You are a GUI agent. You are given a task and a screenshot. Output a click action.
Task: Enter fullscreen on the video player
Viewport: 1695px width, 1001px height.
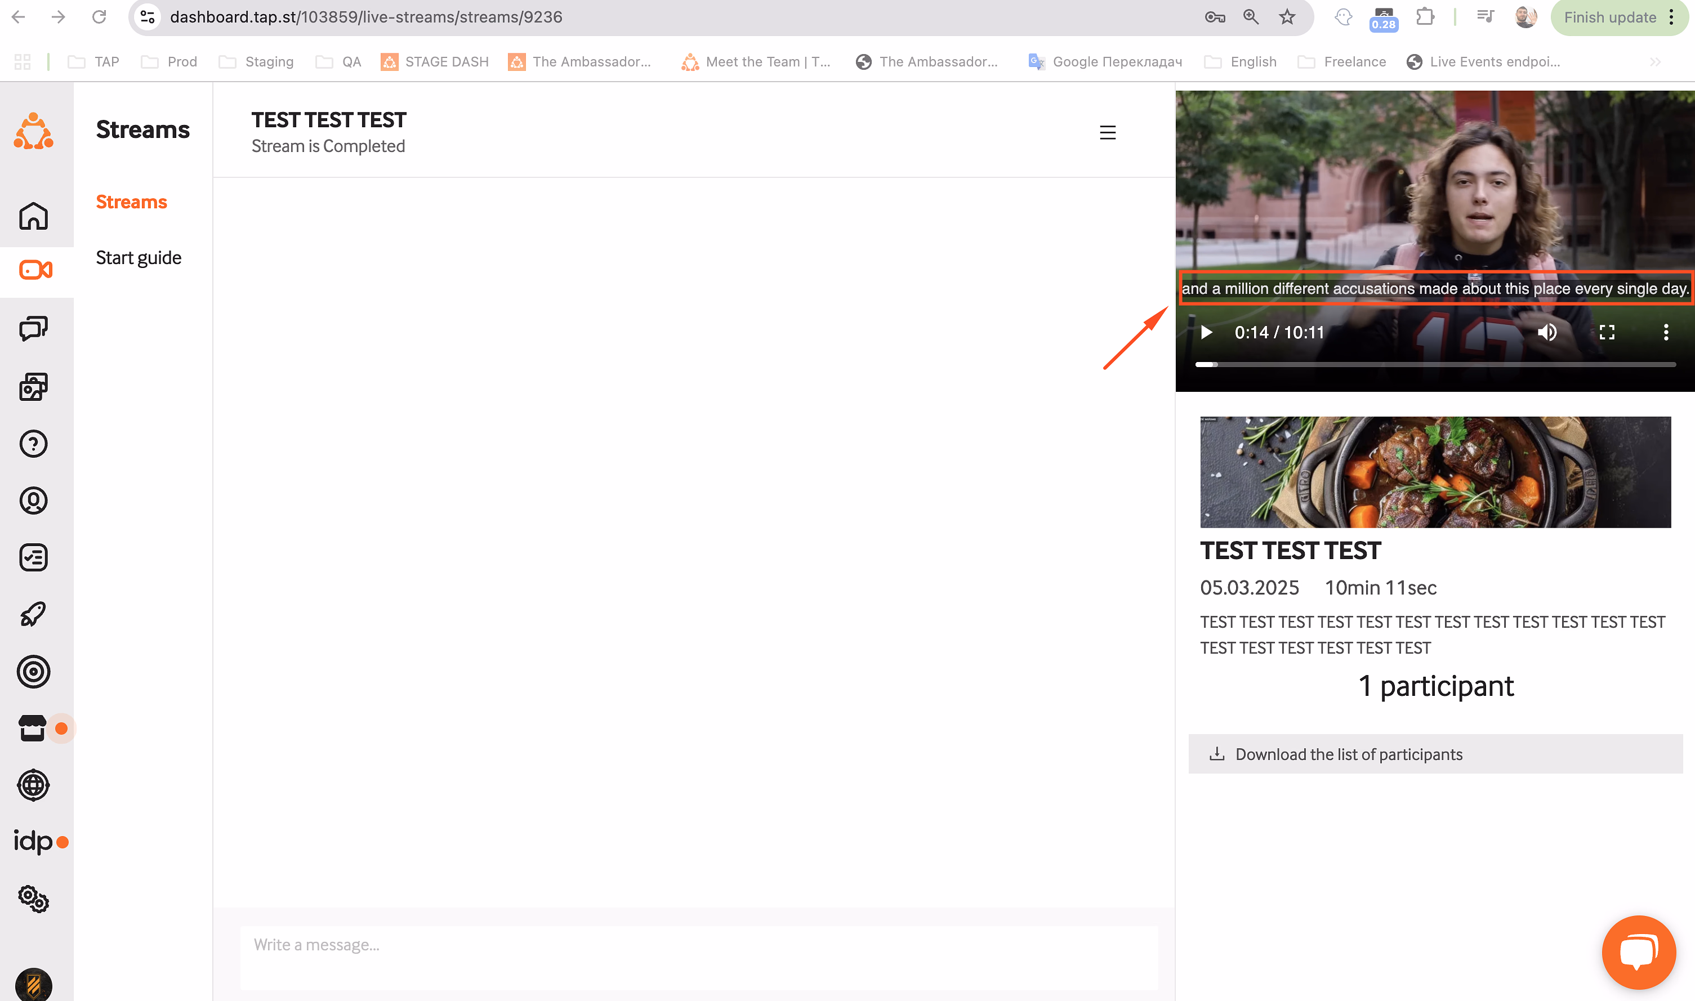coord(1607,333)
